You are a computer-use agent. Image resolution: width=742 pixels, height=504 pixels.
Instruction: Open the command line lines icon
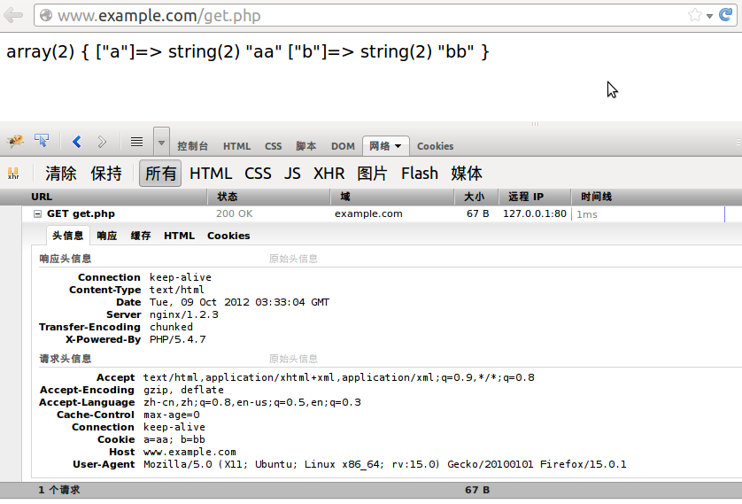pos(136,142)
